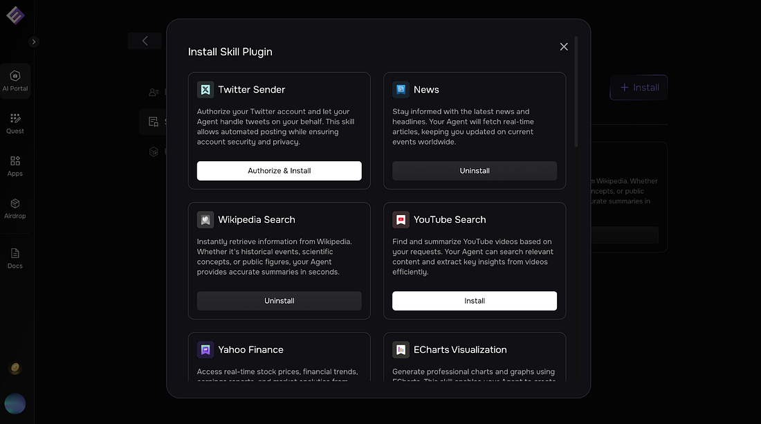Go back using the left chevron button
Screen dimensions: 761x424
coord(145,41)
